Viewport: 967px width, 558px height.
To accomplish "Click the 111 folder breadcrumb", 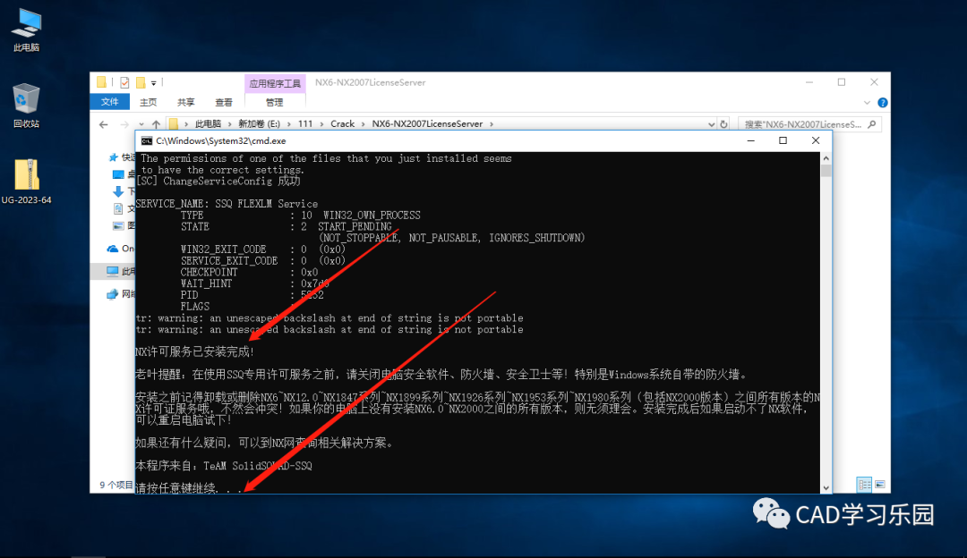I will (x=305, y=123).
